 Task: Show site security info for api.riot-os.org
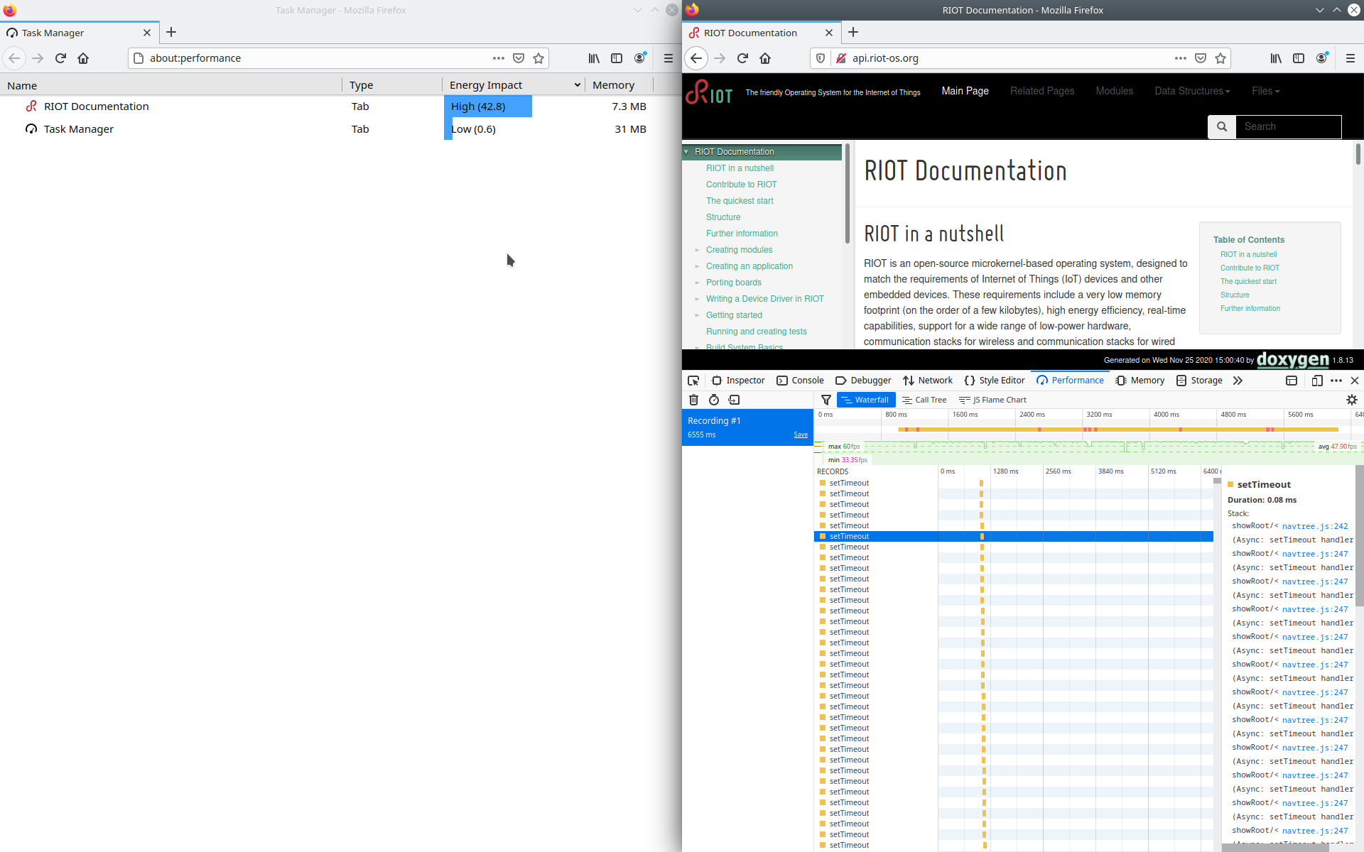click(841, 58)
